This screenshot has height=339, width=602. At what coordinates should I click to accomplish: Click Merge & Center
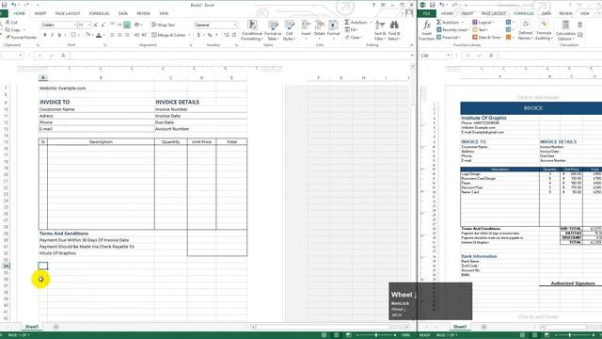click(169, 35)
